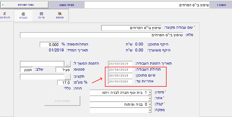The width and height of the screenshot is (232, 117).
Task: Expand the קבלן (contractor) dropdown
Action: point(150,104)
